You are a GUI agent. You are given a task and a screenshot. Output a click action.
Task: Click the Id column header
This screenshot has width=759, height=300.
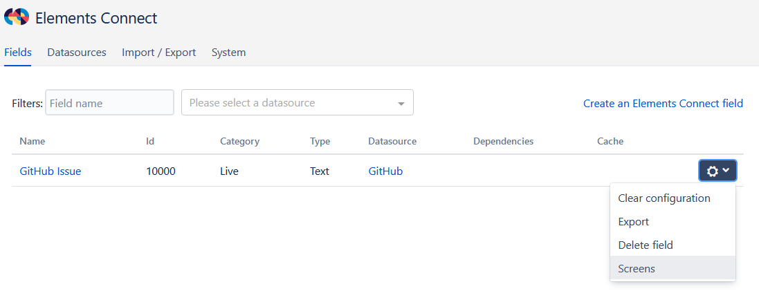pyautogui.click(x=150, y=141)
